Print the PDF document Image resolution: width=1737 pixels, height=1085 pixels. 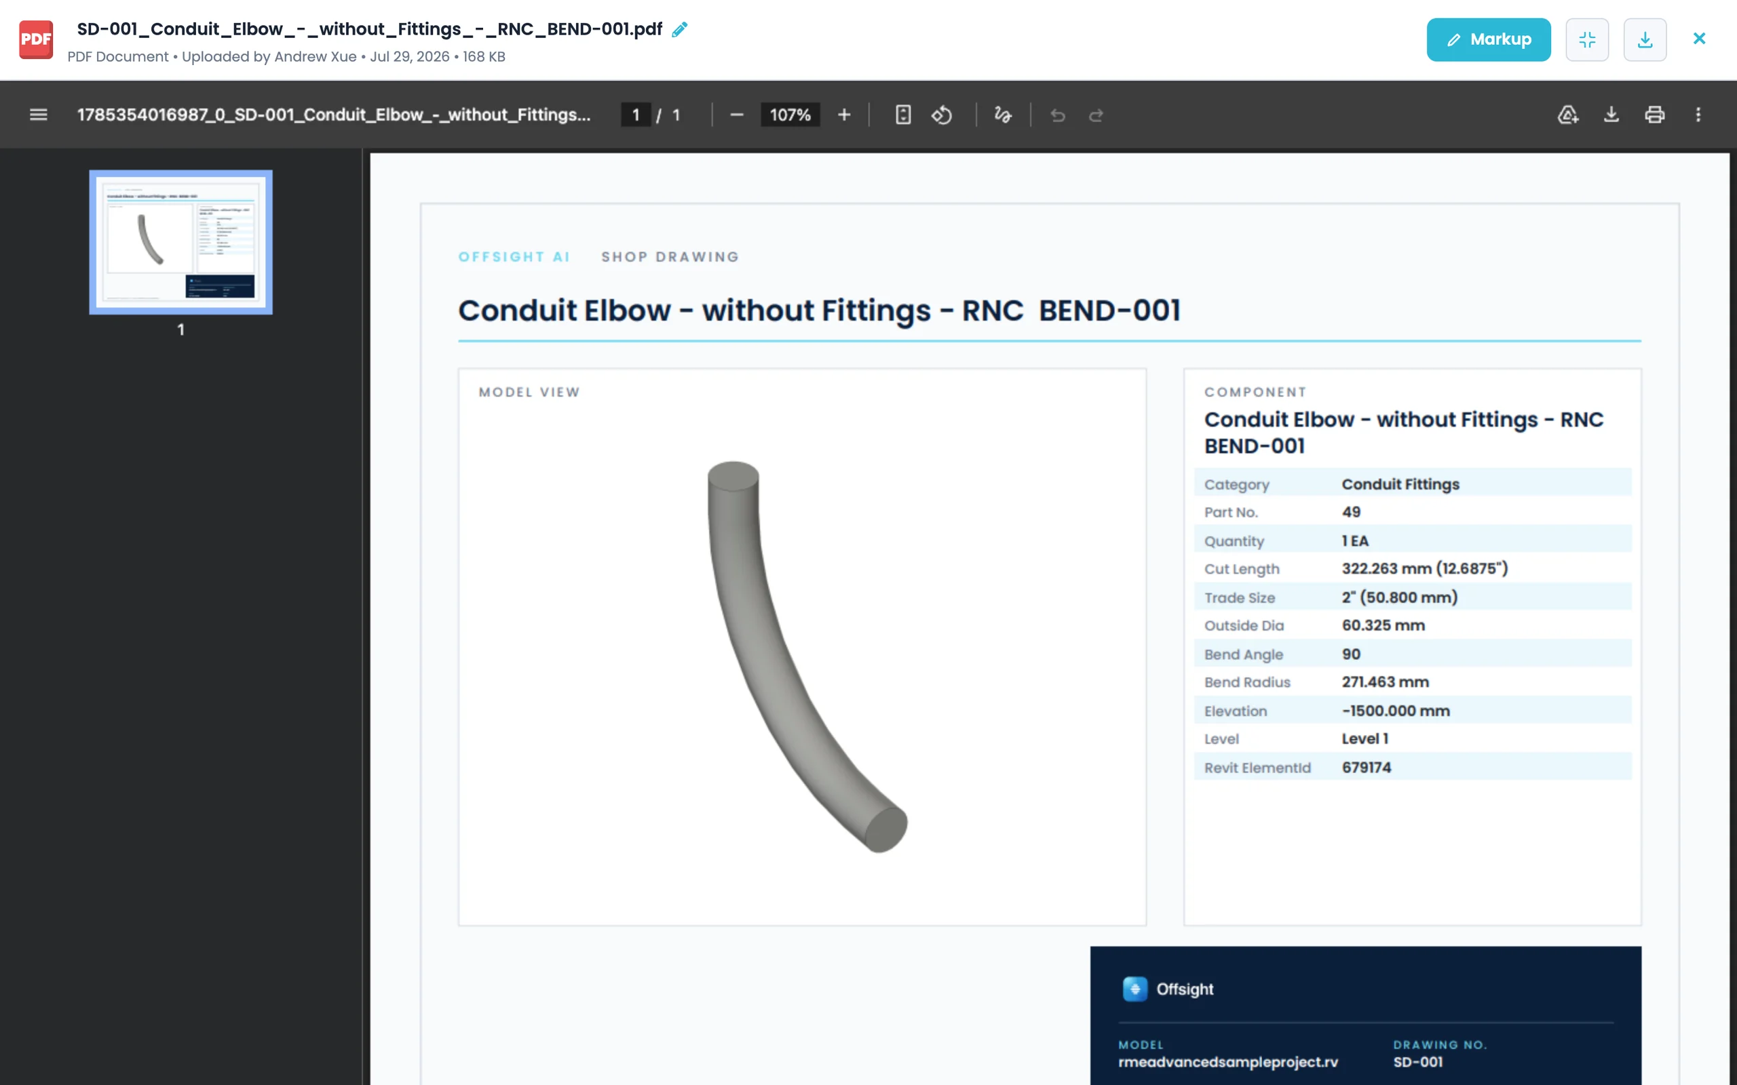1654,115
